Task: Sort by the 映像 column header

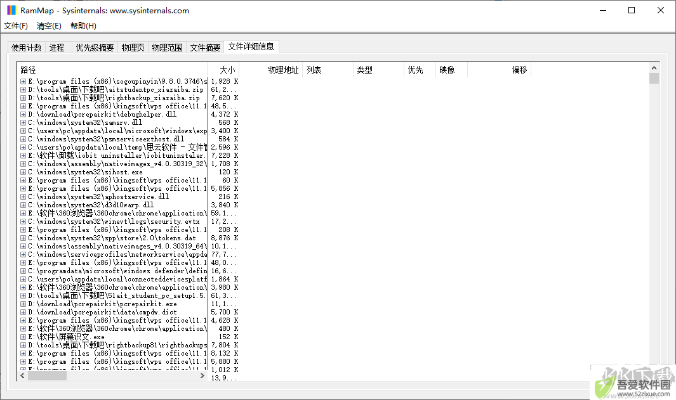Action: (x=451, y=70)
